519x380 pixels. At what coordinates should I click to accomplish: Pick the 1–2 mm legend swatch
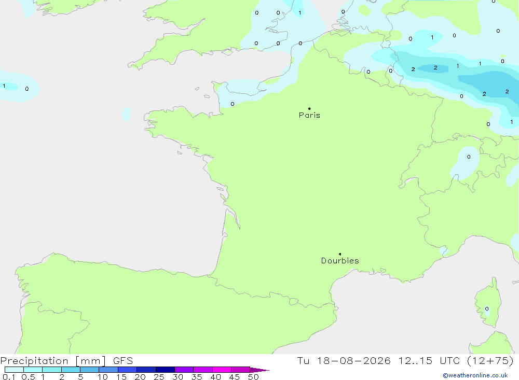coord(52,370)
